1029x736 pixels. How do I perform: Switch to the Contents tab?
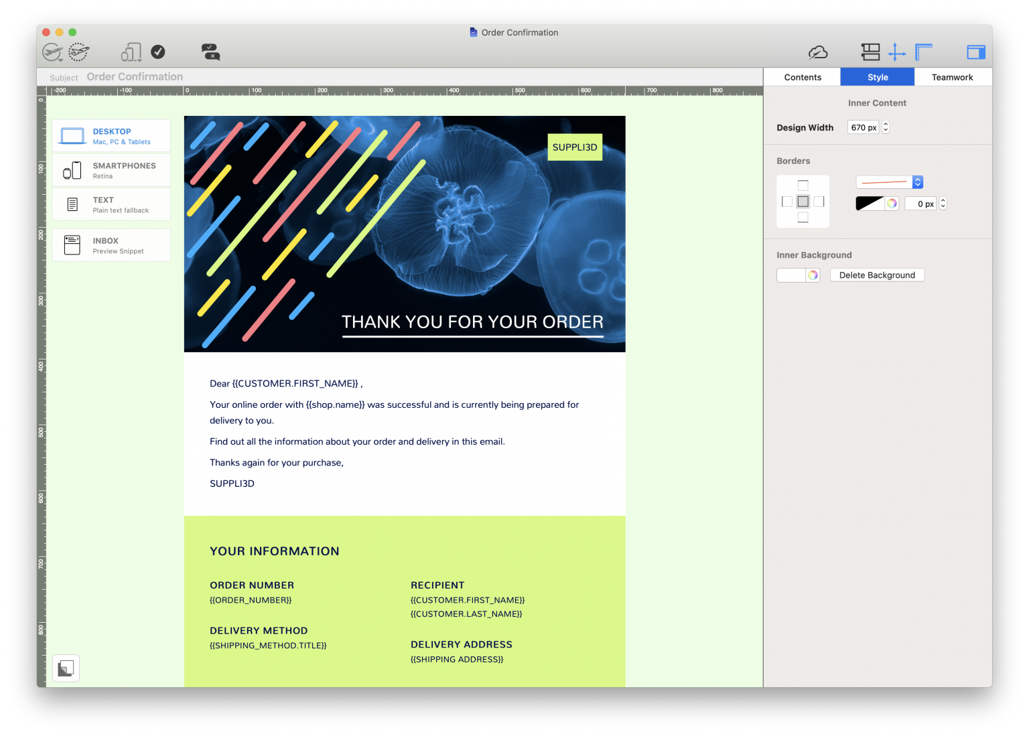click(802, 76)
